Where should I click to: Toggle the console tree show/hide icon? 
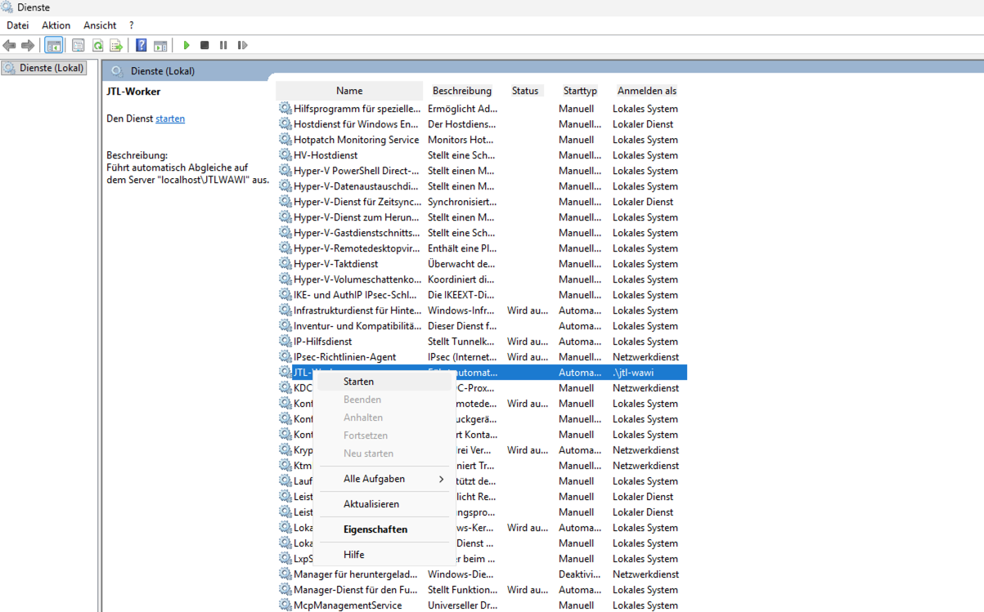54,46
